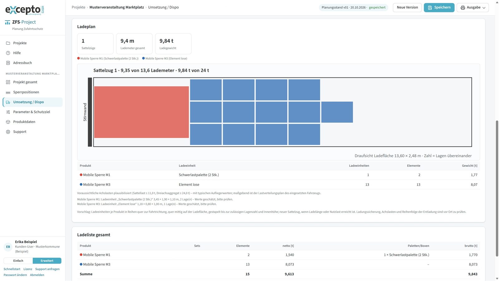The width and height of the screenshot is (499, 281).
Task: Go to Projekte in breadcrumb
Action: [79, 7]
